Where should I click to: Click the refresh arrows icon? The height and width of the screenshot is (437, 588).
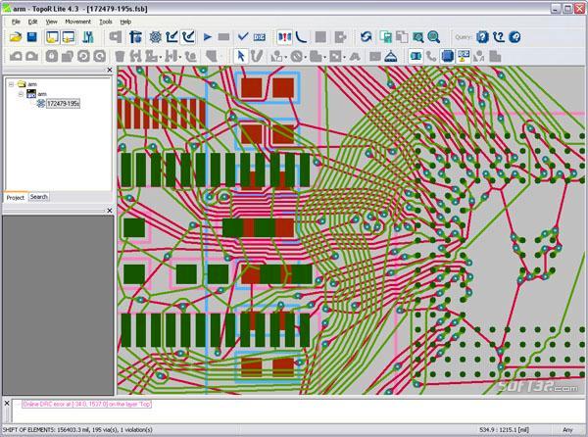click(x=365, y=37)
